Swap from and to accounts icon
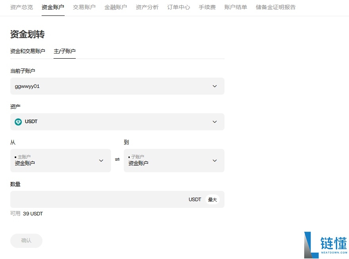The height and width of the screenshot is (259, 349). 117,159
